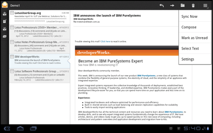Screen dimensions: 213x133
Task: Check the LotusUserGroup.org message checkbox
Action: pyautogui.click(x=12, y=13)
